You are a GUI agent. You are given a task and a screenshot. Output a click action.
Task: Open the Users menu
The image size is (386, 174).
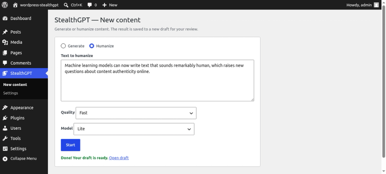(x=24, y=128)
